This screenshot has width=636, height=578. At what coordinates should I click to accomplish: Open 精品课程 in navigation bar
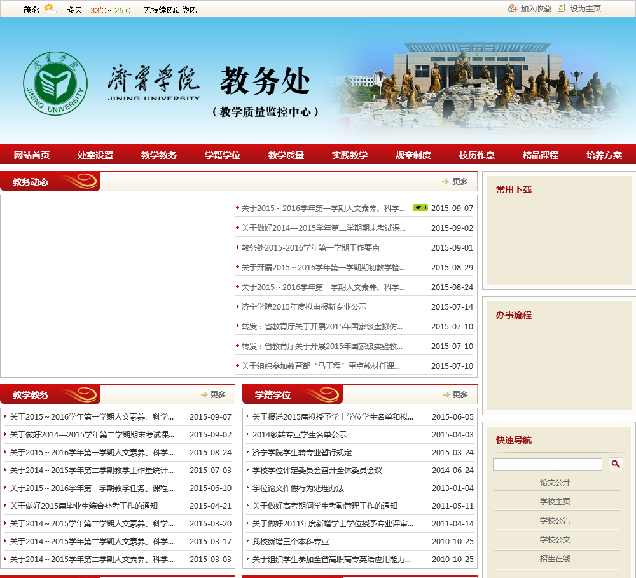(x=540, y=155)
